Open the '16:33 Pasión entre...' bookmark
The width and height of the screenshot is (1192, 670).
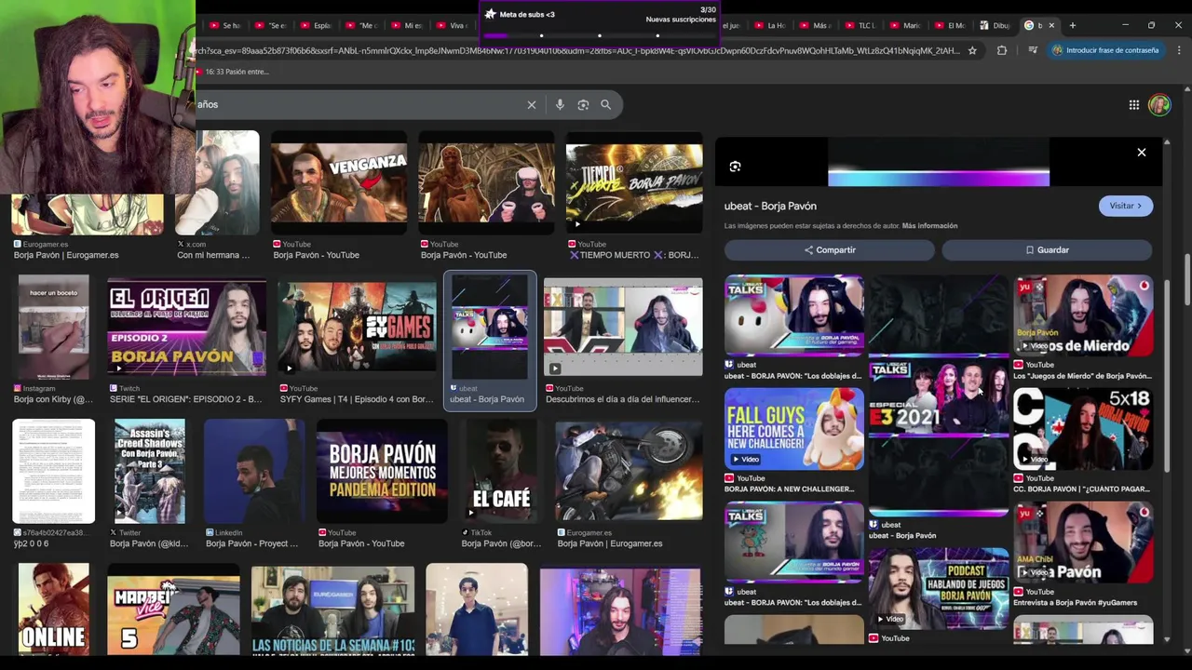233,72
